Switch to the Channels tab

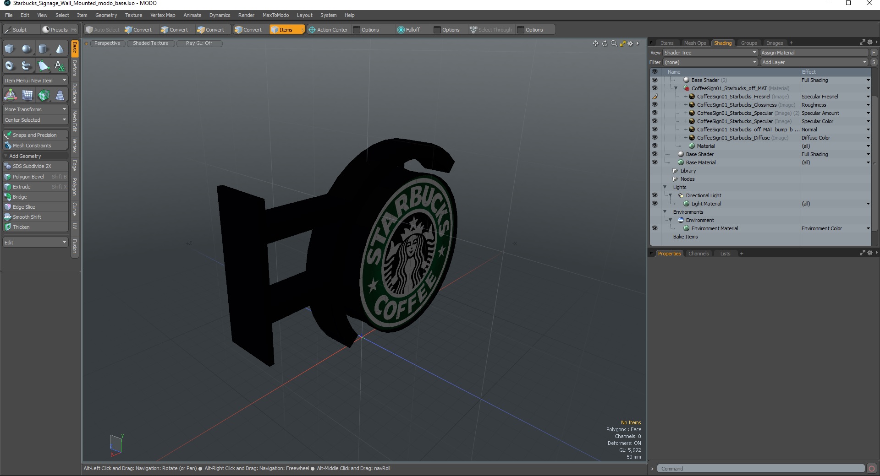pos(698,254)
